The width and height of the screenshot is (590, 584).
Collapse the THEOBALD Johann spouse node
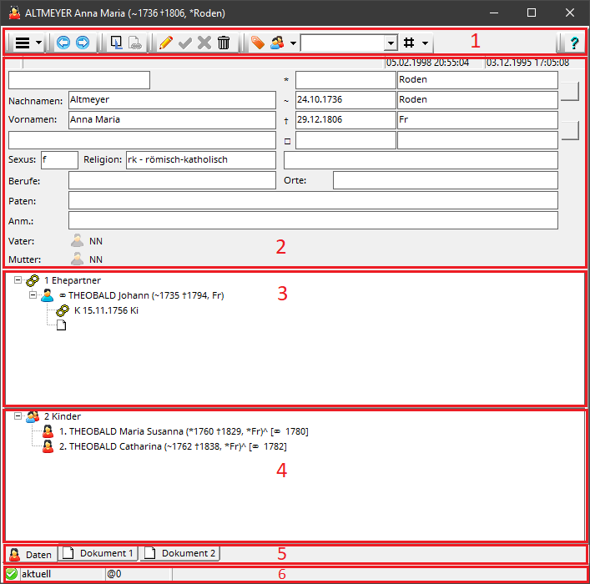coord(33,295)
